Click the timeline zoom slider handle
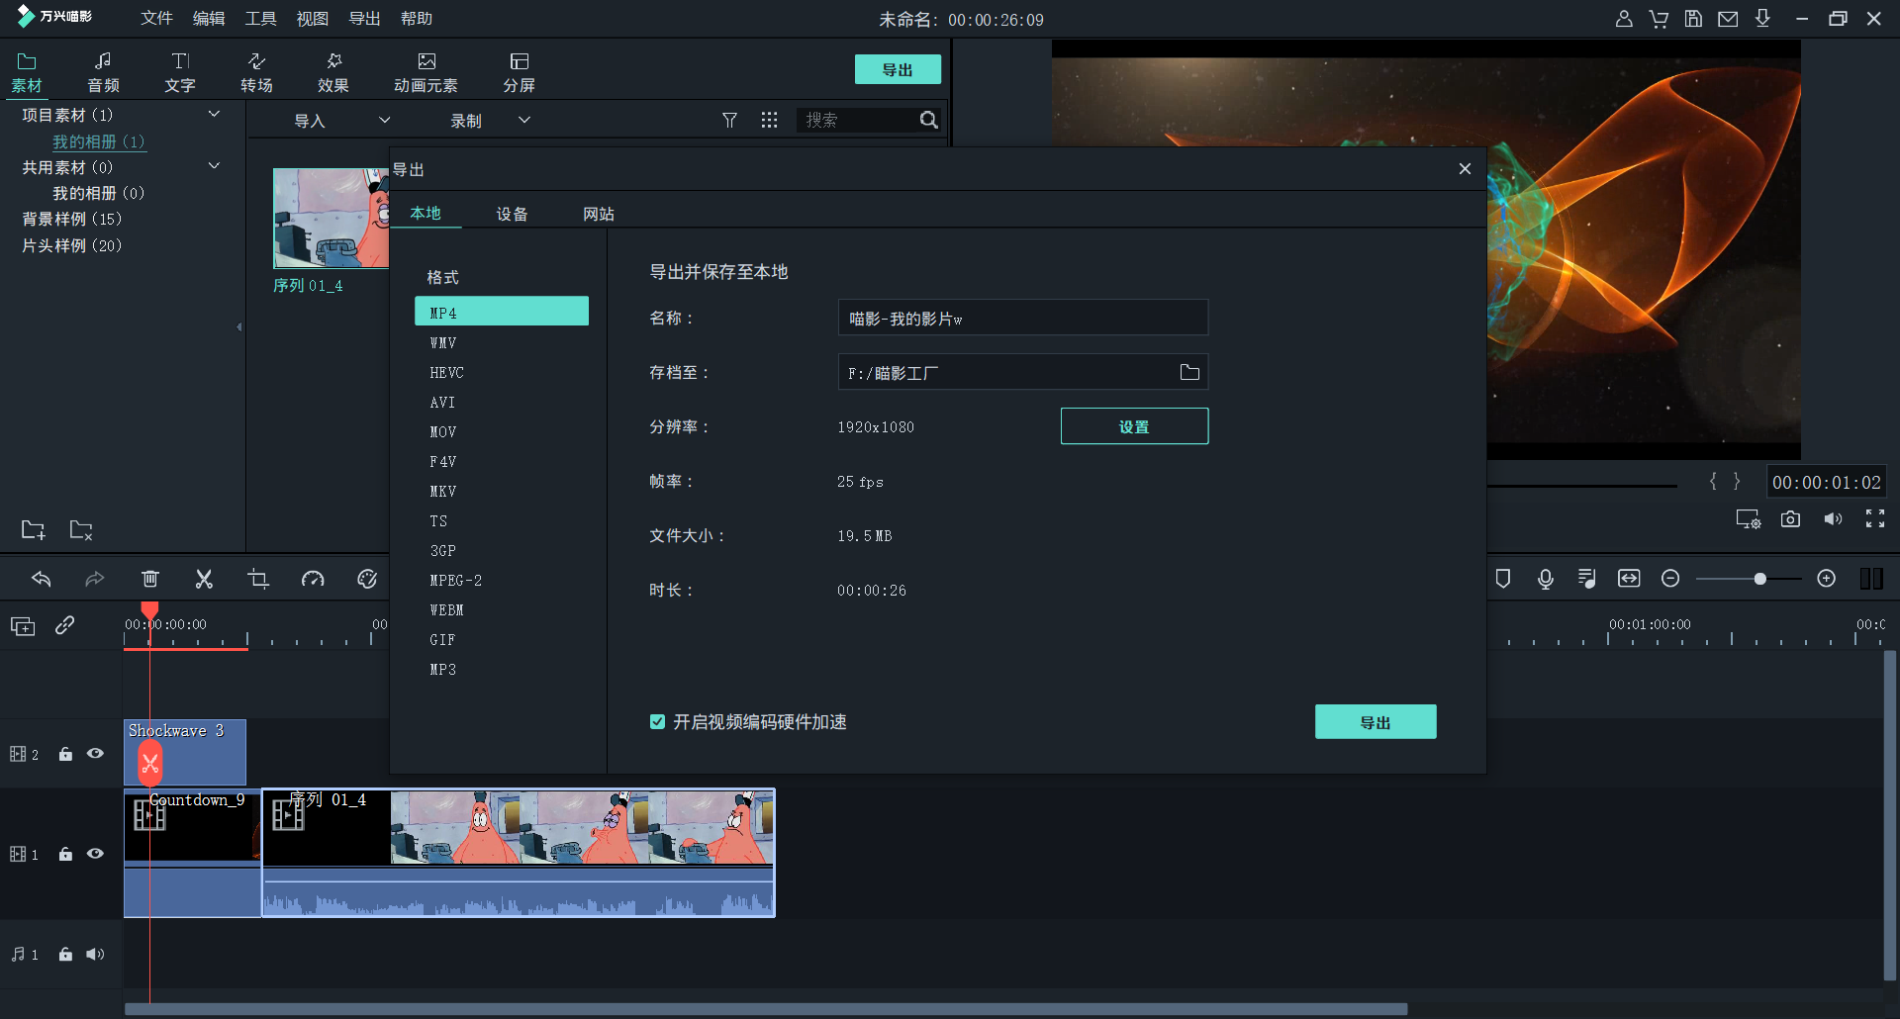The image size is (1900, 1019). click(x=1759, y=579)
